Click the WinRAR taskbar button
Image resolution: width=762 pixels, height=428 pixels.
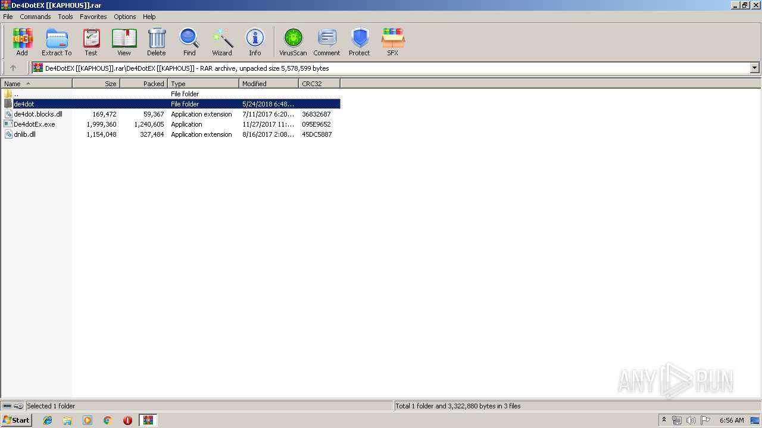148,420
